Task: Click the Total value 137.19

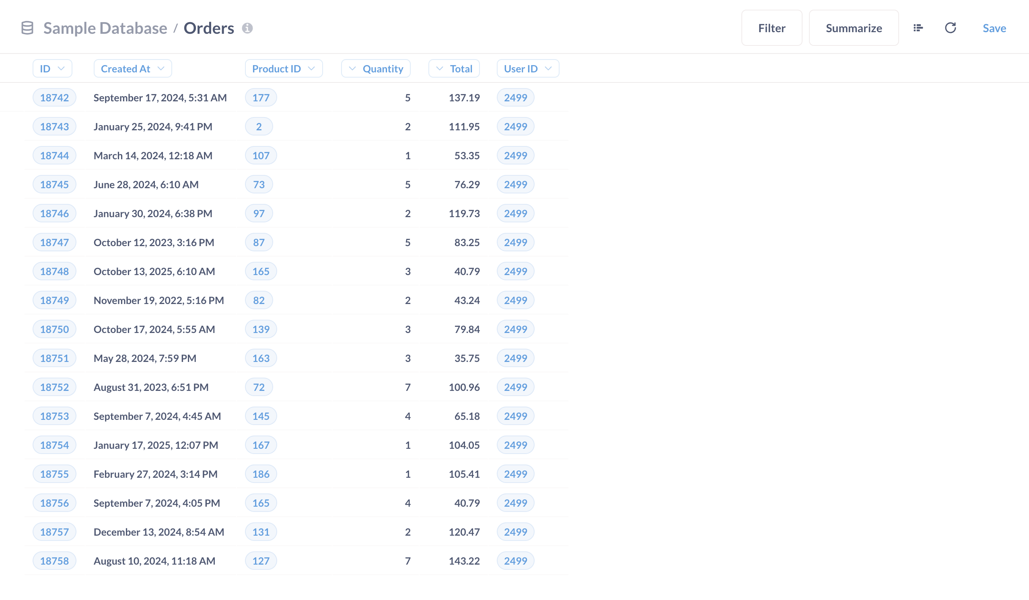Action: [x=464, y=97]
